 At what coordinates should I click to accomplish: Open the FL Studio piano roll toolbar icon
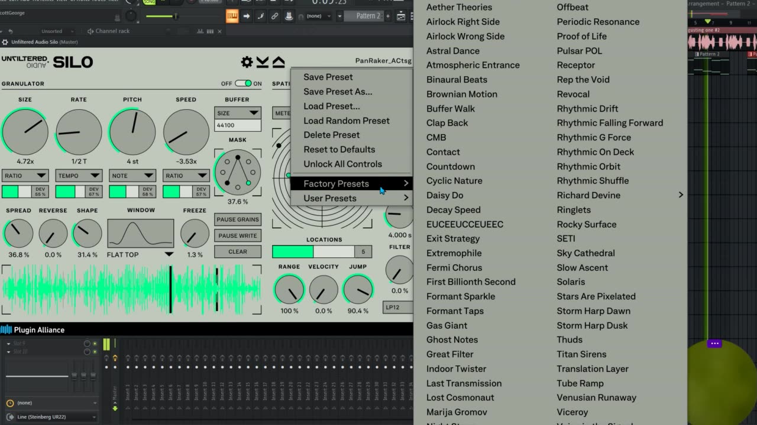[232, 16]
